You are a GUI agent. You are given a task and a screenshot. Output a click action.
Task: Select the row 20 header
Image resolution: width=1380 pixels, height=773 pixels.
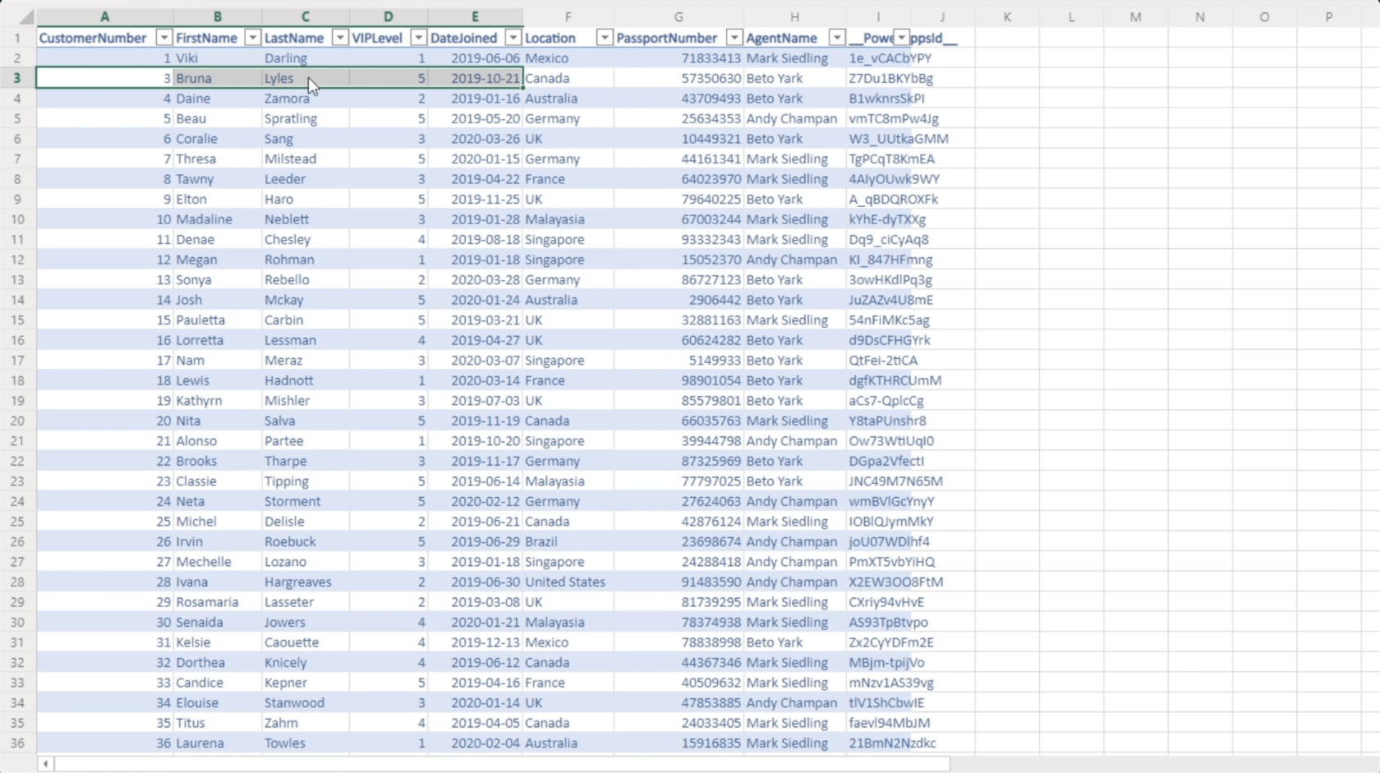coord(17,421)
